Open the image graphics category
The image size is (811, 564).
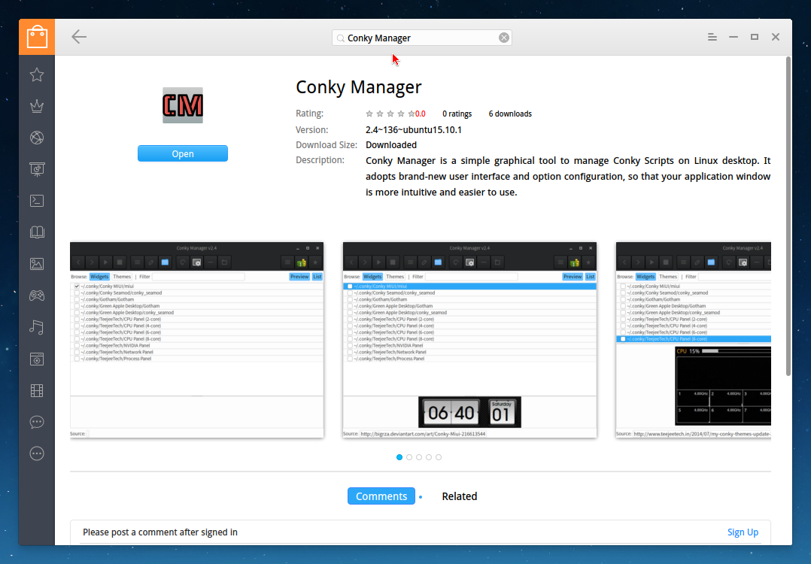click(x=37, y=264)
